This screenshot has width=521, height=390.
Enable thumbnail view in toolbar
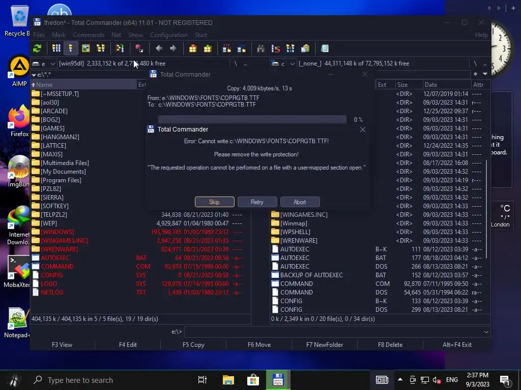[85, 48]
